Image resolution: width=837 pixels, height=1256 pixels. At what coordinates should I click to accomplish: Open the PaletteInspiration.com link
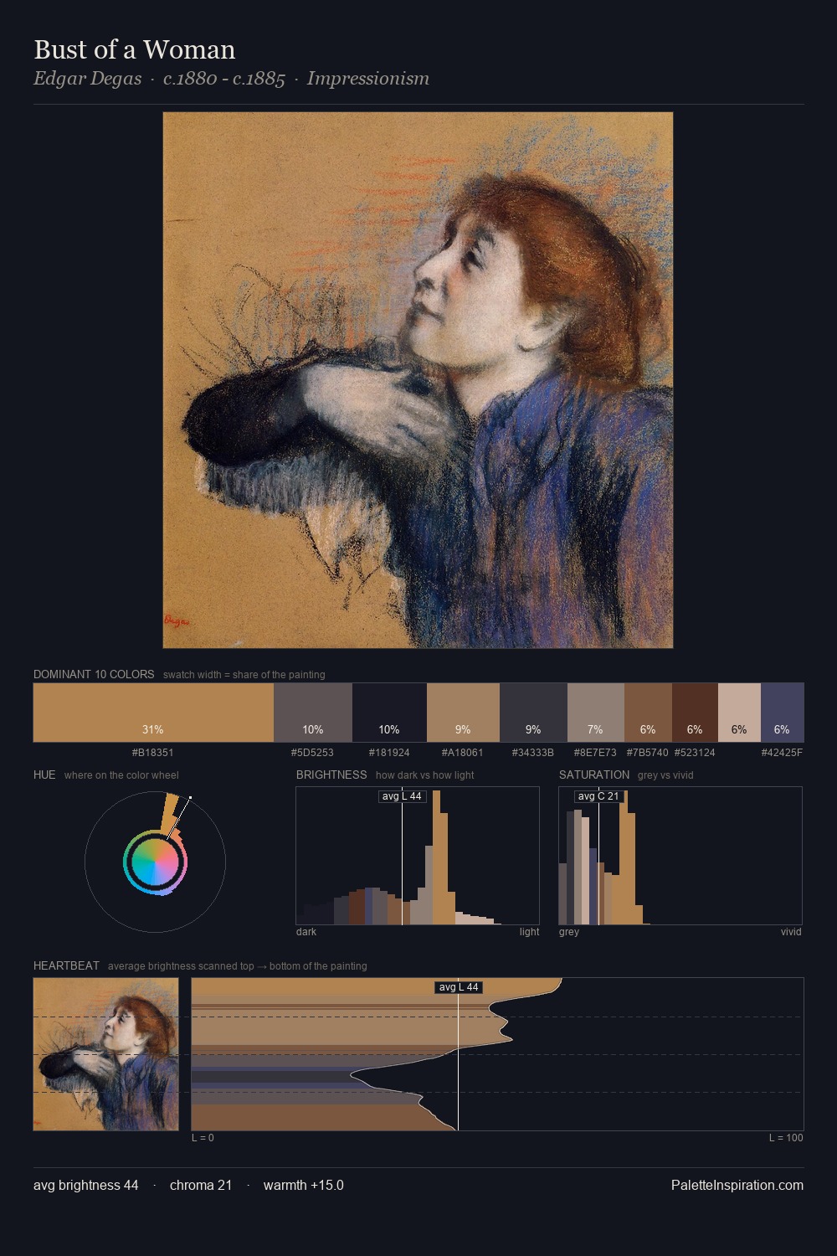pyautogui.click(x=737, y=1185)
